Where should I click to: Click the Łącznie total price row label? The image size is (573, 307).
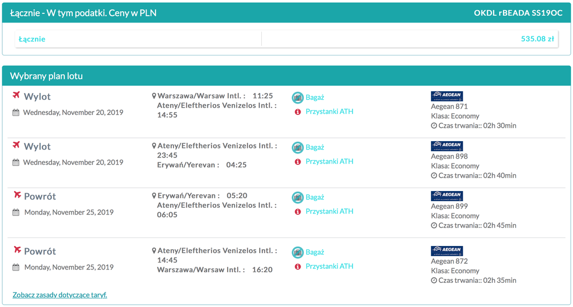coord(32,39)
